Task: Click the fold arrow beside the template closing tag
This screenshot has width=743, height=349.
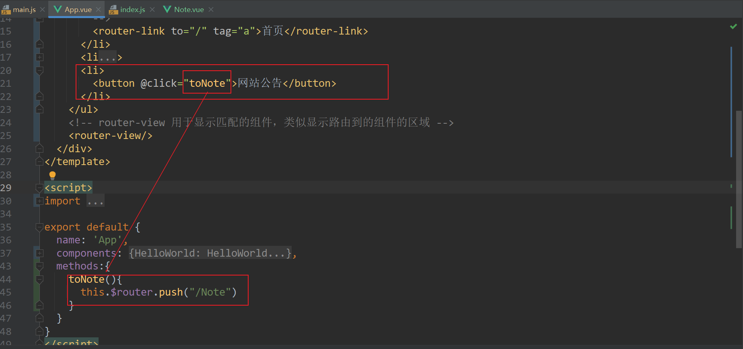Action: point(39,161)
